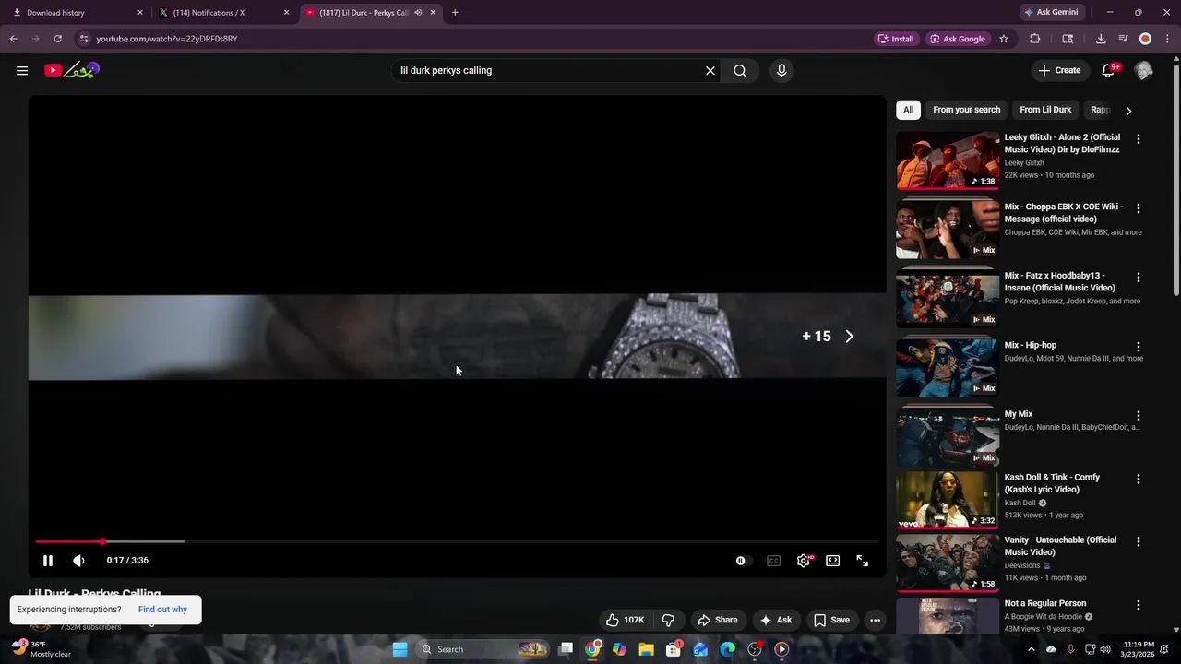Viewport: 1181px width, 664px height.
Task: Open browser extensions puzzle icon
Action: pyautogui.click(x=1034, y=39)
